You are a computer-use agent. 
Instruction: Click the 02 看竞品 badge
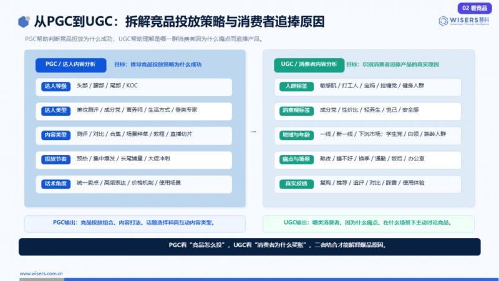pos(475,8)
